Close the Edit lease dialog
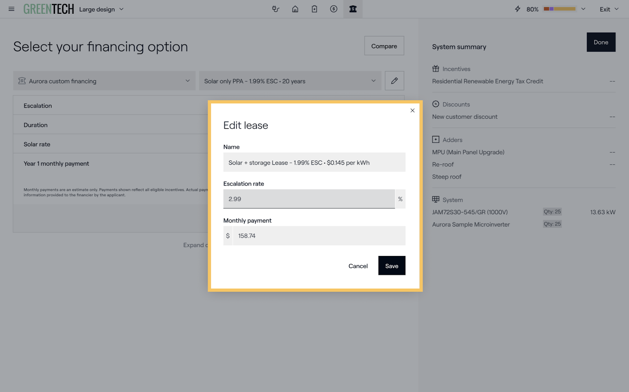This screenshot has width=629, height=392. [412, 110]
